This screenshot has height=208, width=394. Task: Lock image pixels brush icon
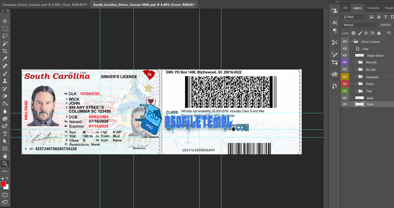click(x=360, y=33)
